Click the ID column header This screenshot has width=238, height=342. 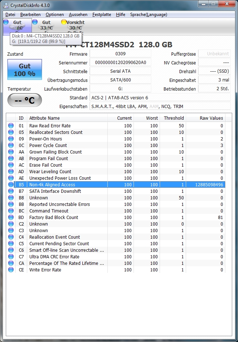click(x=21, y=118)
